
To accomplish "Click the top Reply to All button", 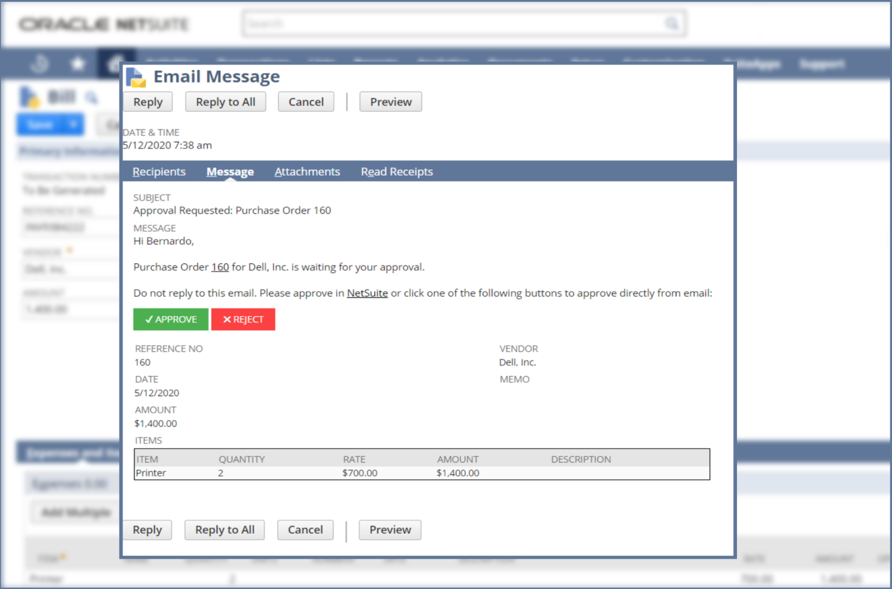I will (x=225, y=102).
